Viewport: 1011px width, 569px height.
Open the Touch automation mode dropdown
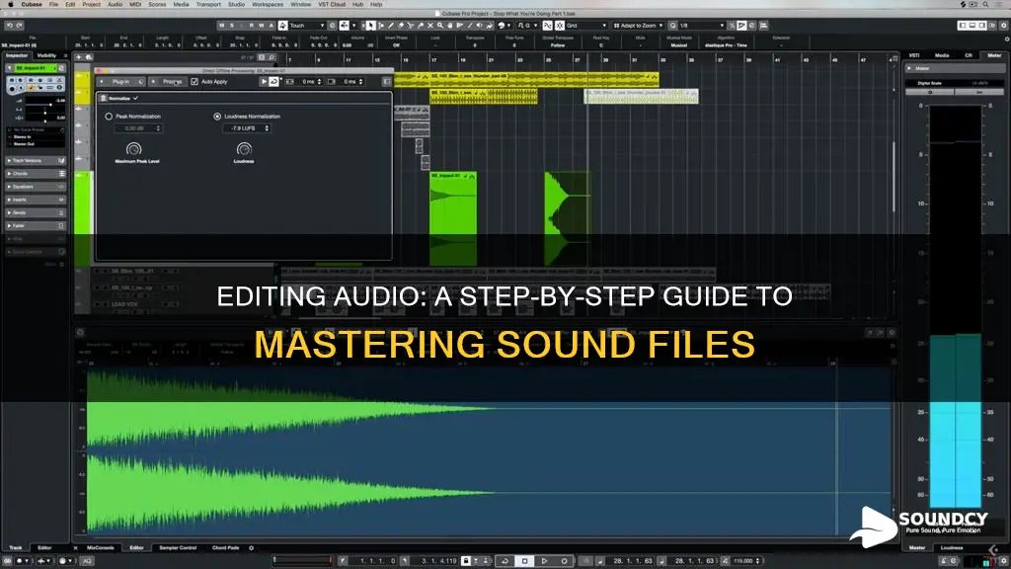coord(307,25)
